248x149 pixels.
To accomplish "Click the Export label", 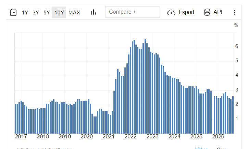I will [x=186, y=12].
